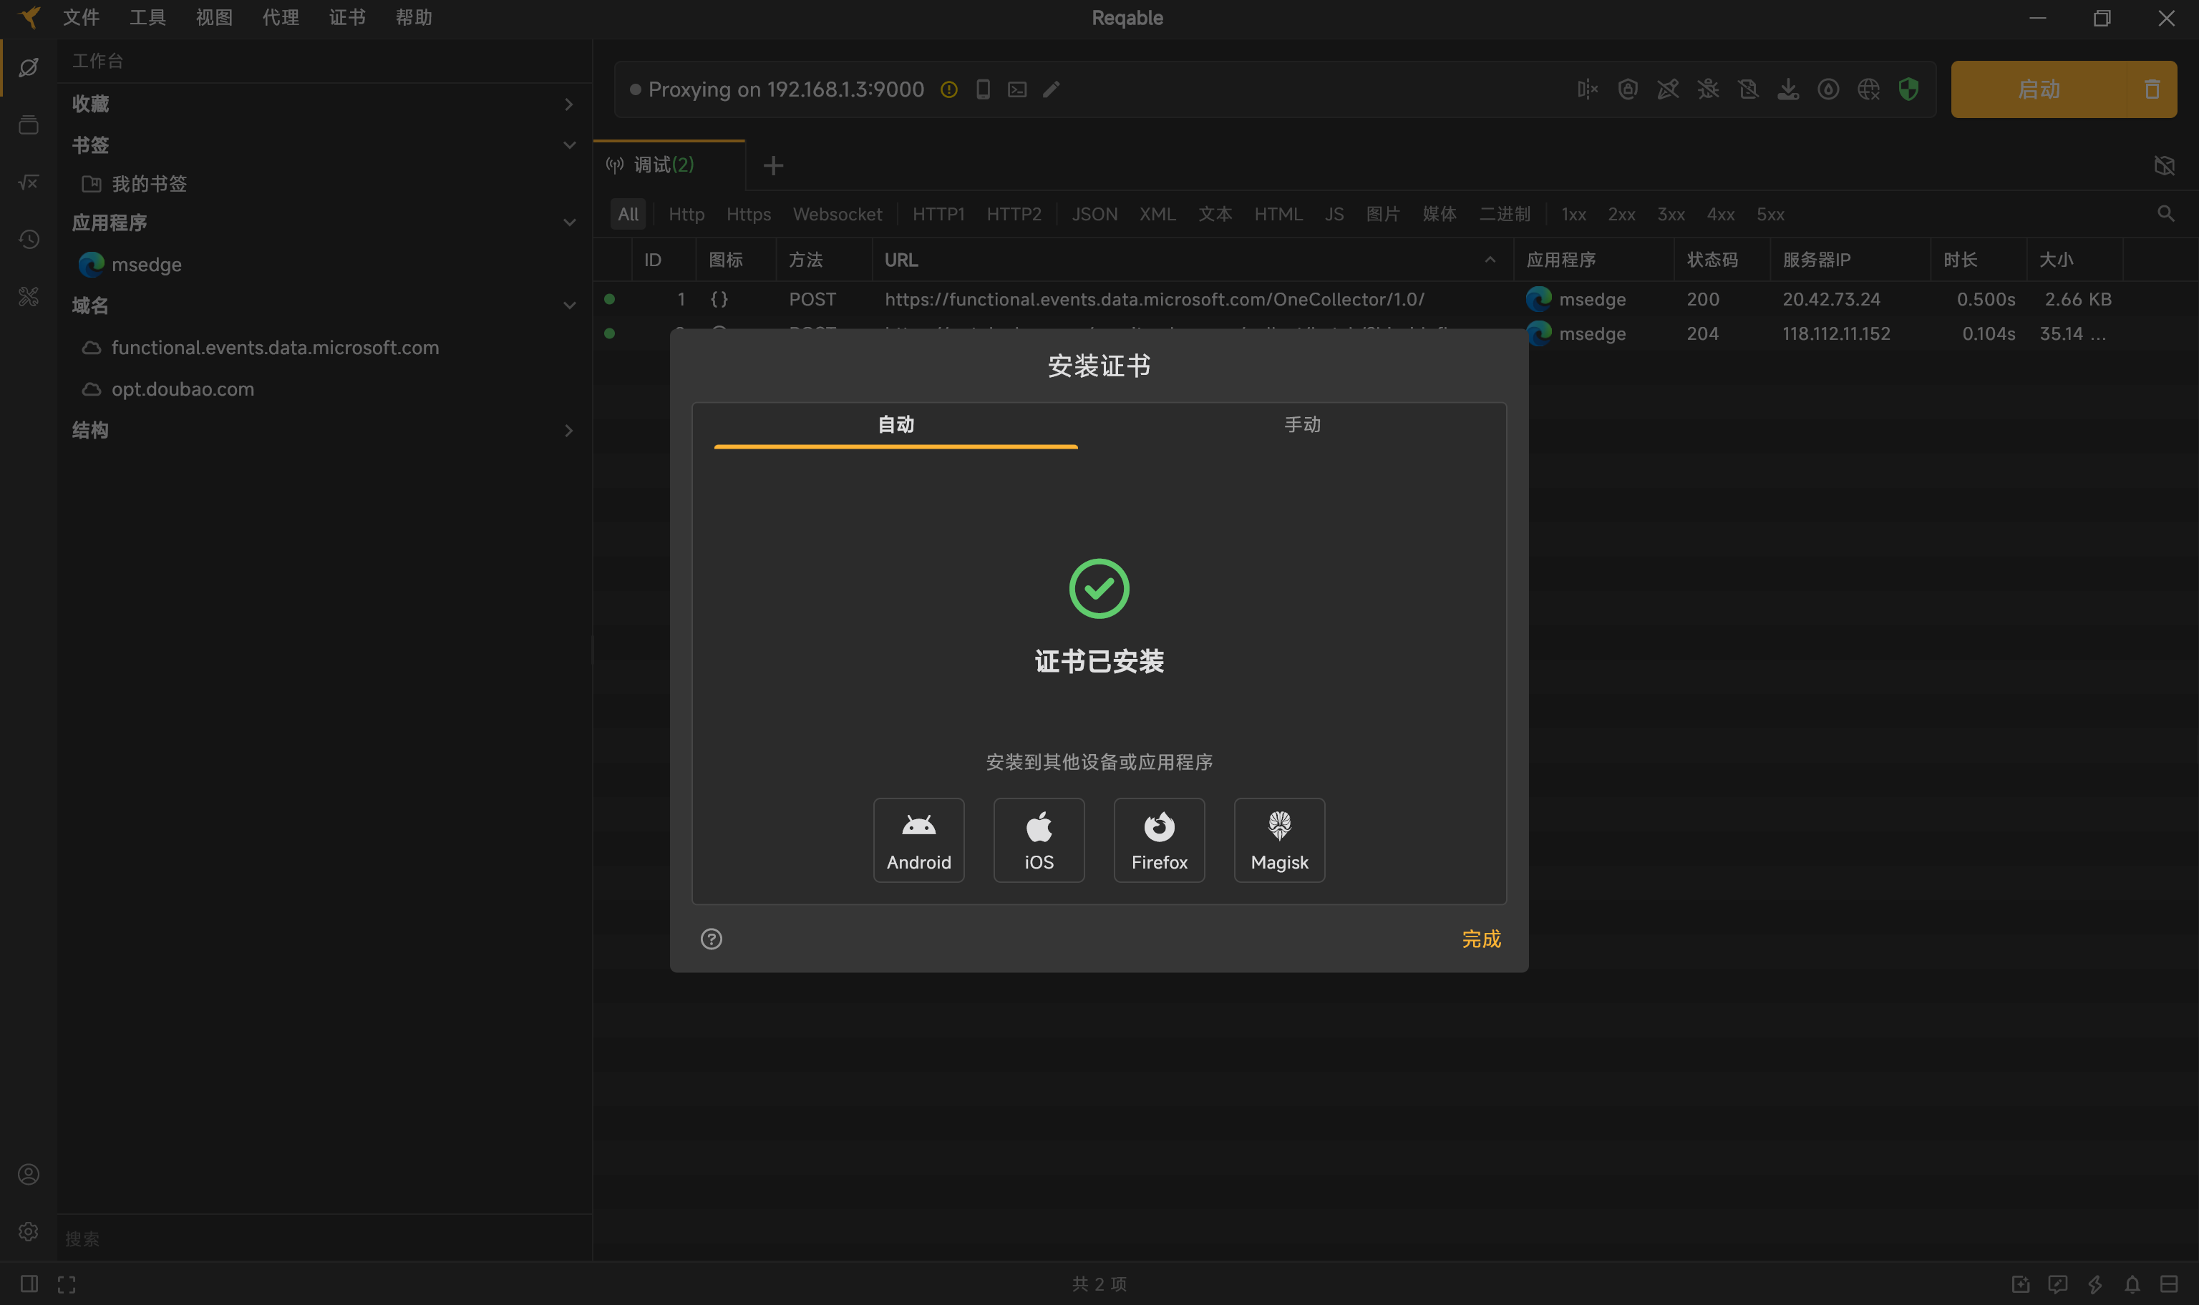Click 完成 to finish certificate install
The width and height of the screenshot is (2199, 1305).
coord(1480,939)
